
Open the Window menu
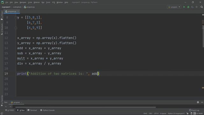60,2
